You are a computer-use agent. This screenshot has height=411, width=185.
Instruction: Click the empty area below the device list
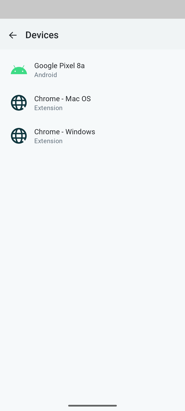[92, 275]
